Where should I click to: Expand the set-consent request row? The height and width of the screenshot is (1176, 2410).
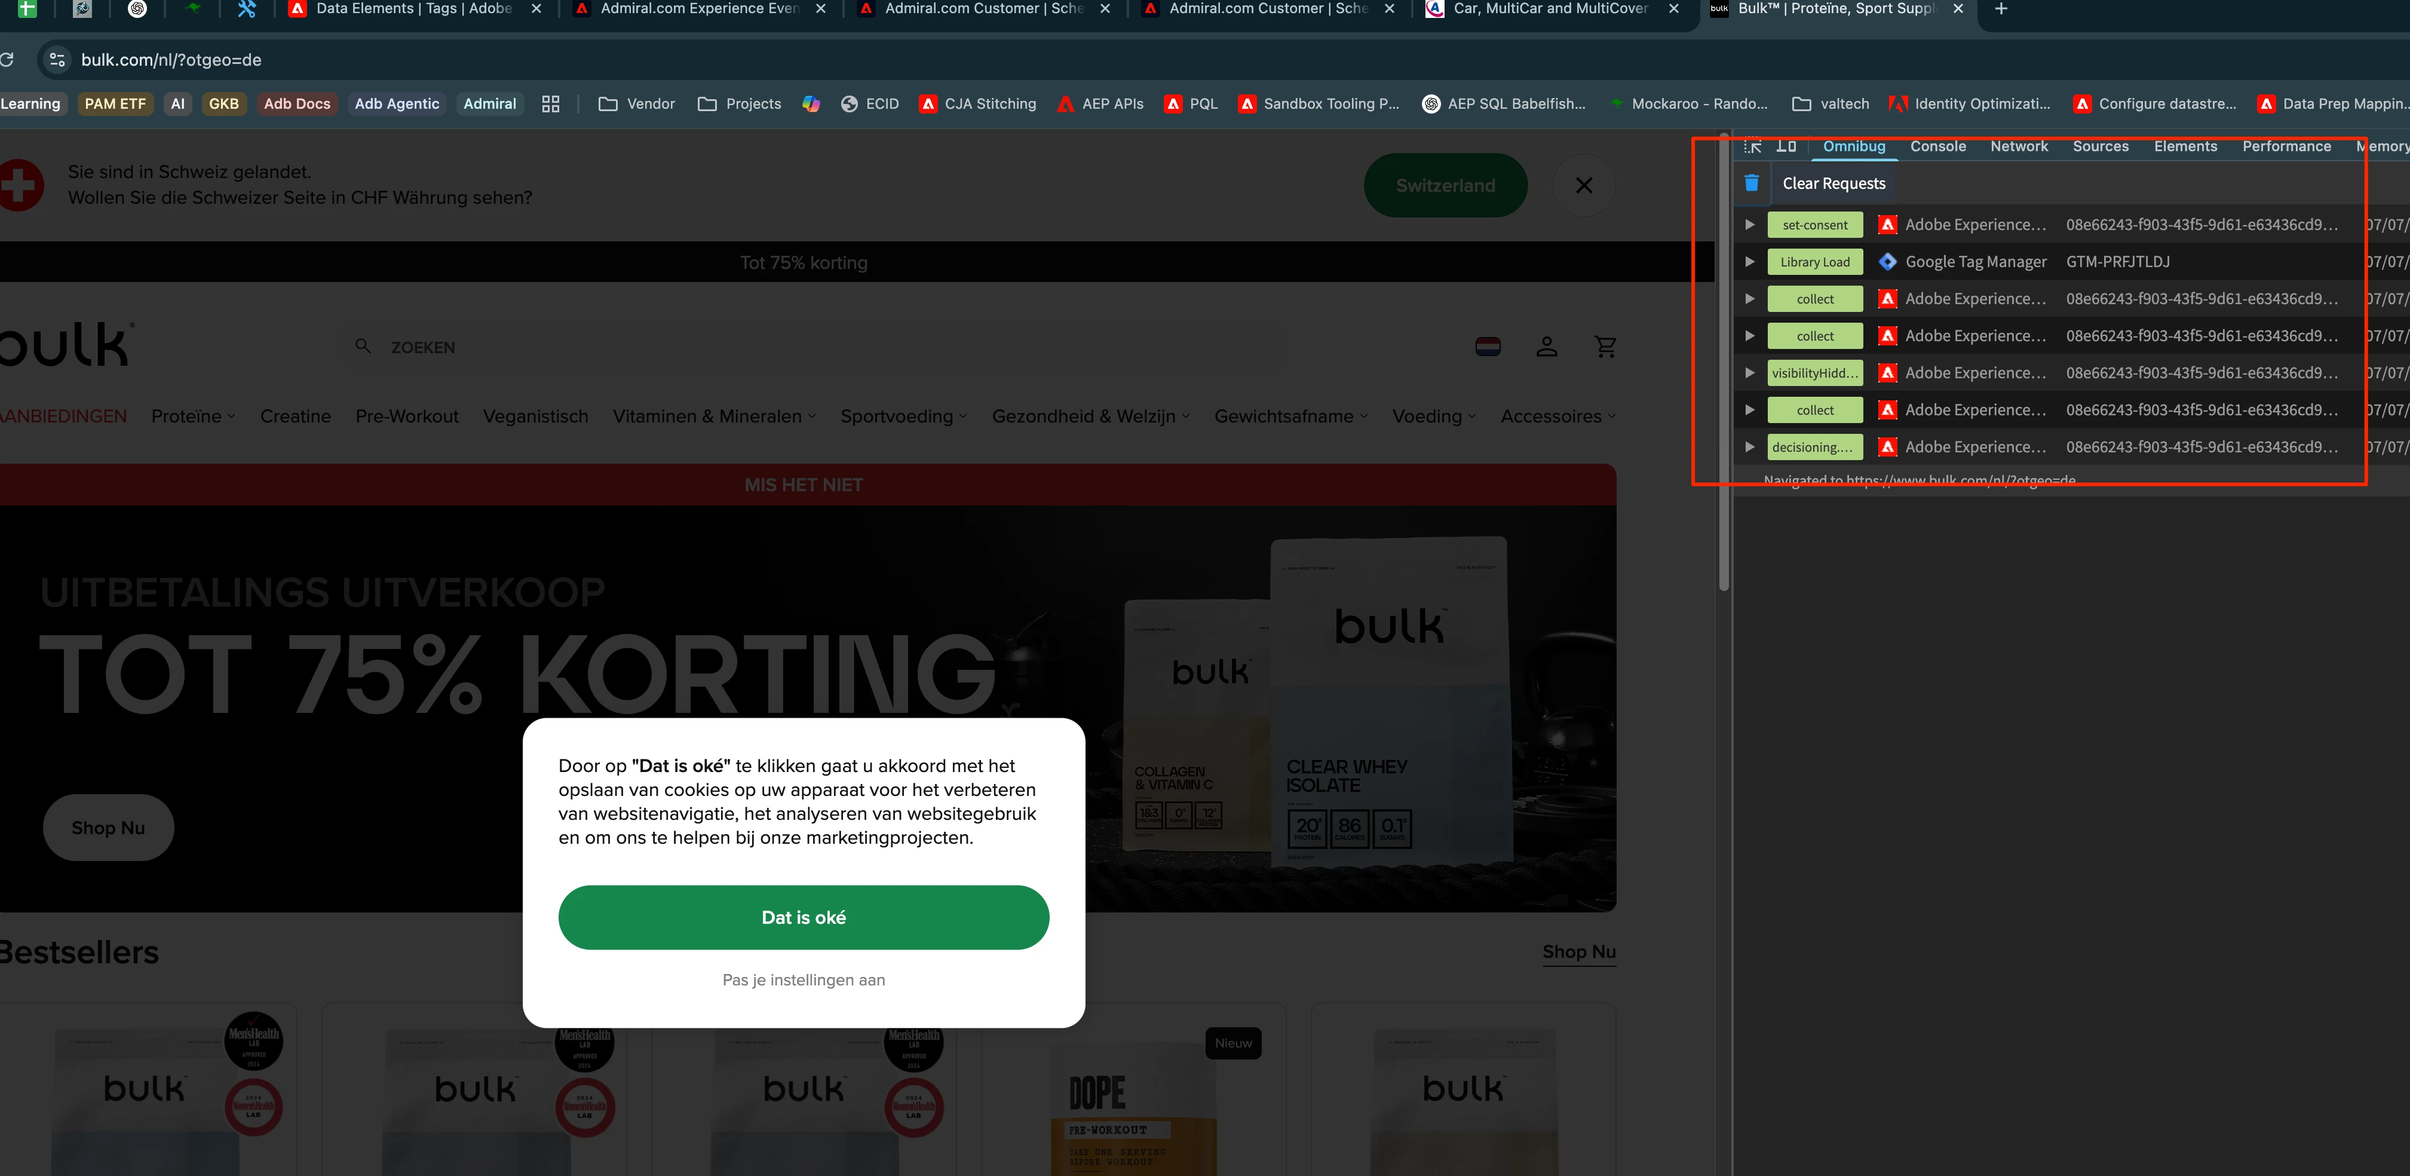click(1749, 225)
